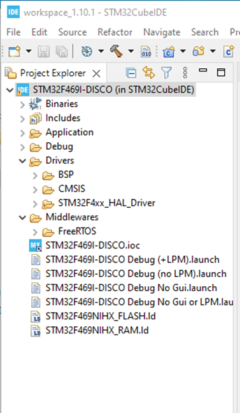The height and width of the screenshot is (413, 240).
Task: Expand the CMSIS folder
Action: pos(35,190)
